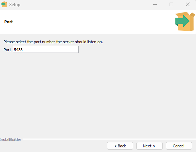Minimize the Setup window
The width and height of the screenshot is (196, 152).
pyautogui.click(x=155, y=5)
